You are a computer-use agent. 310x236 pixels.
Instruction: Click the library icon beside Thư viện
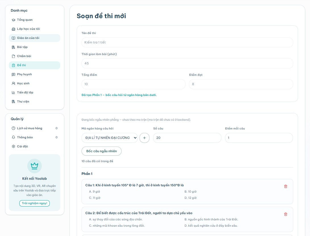(x=13, y=102)
